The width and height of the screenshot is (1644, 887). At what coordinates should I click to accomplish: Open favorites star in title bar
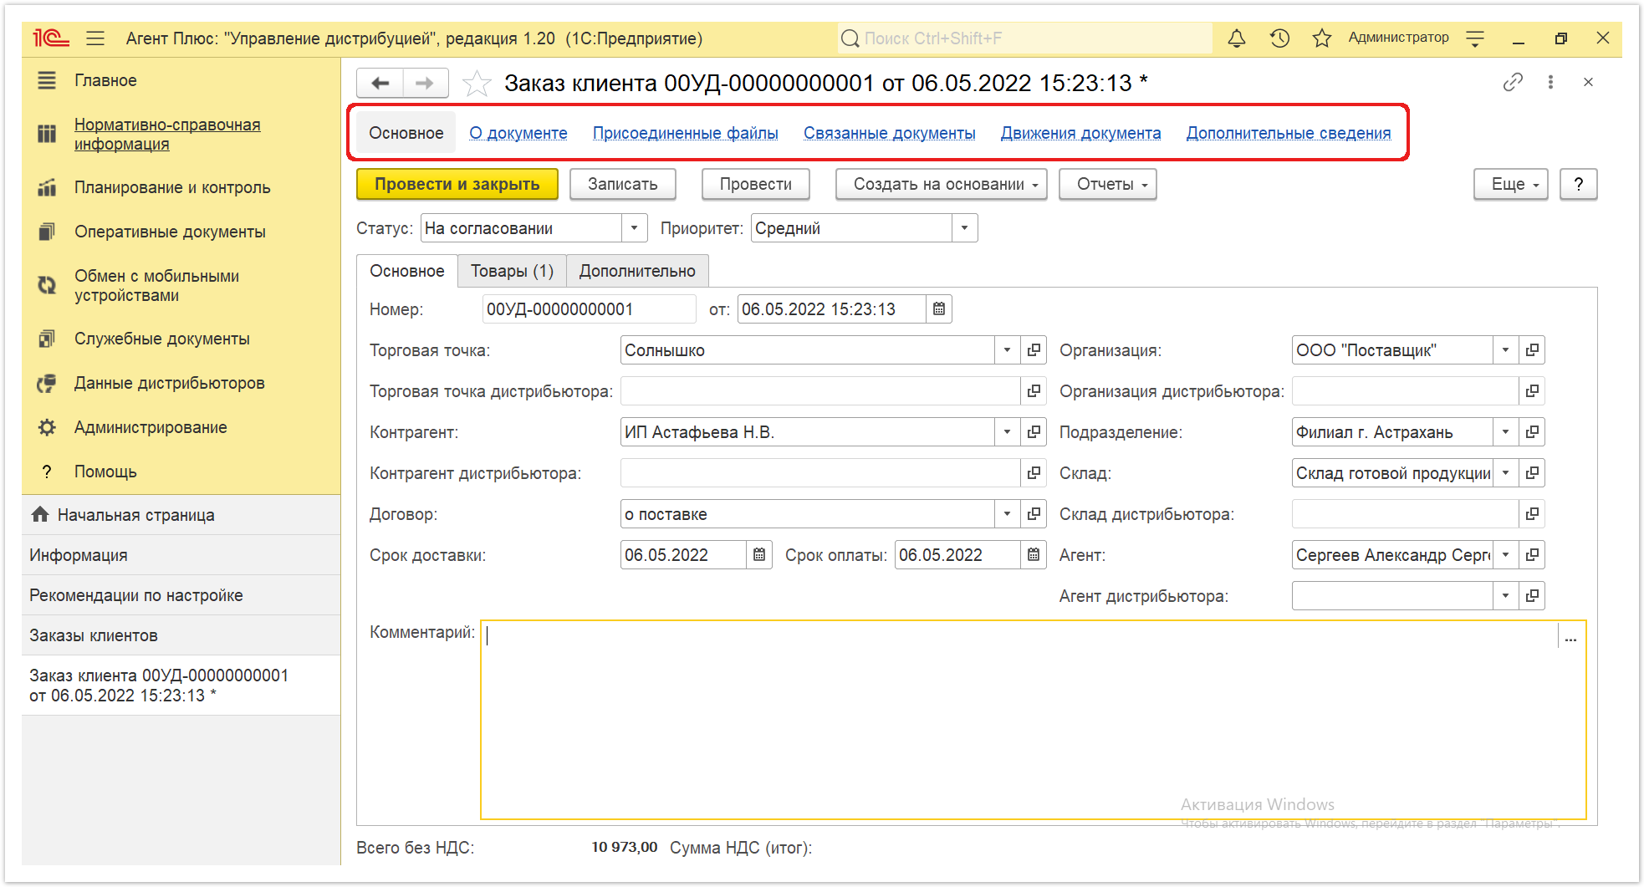click(1321, 38)
